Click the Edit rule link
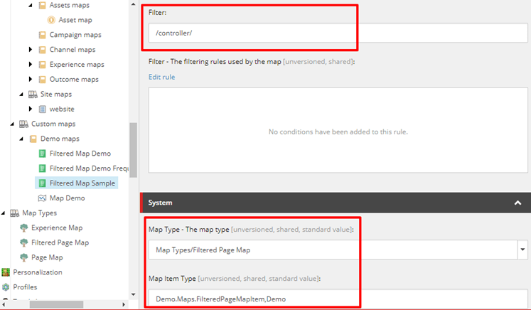The height and width of the screenshot is (310, 531). [161, 77]
